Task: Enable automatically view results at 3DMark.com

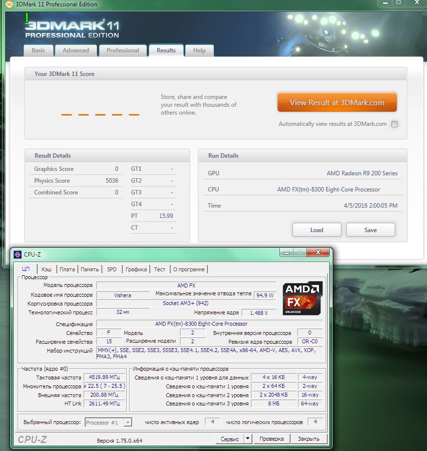Action: pyautogui.click(x=395, y=124)
